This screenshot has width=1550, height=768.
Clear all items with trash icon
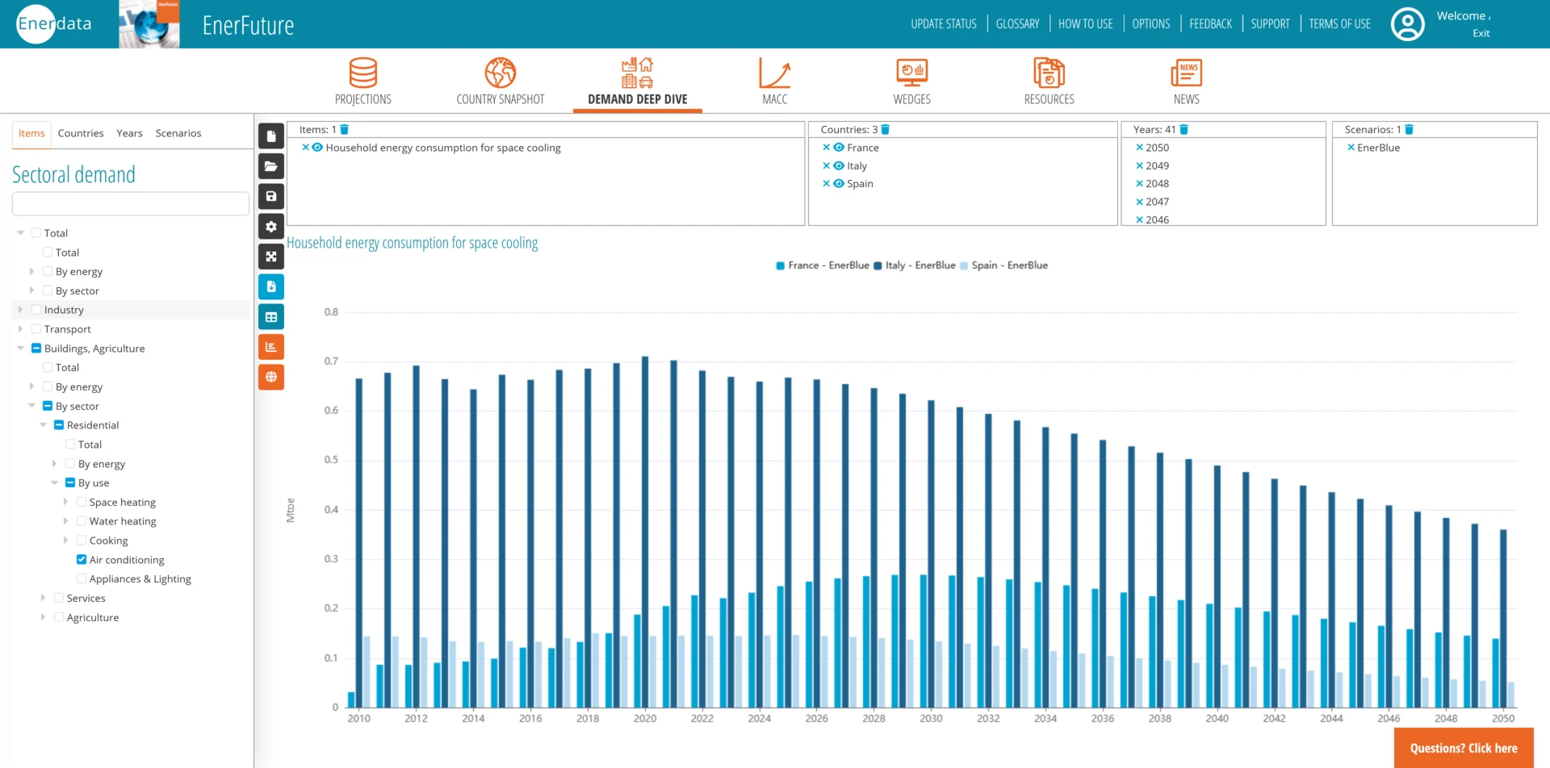click(x=345, y=130)
